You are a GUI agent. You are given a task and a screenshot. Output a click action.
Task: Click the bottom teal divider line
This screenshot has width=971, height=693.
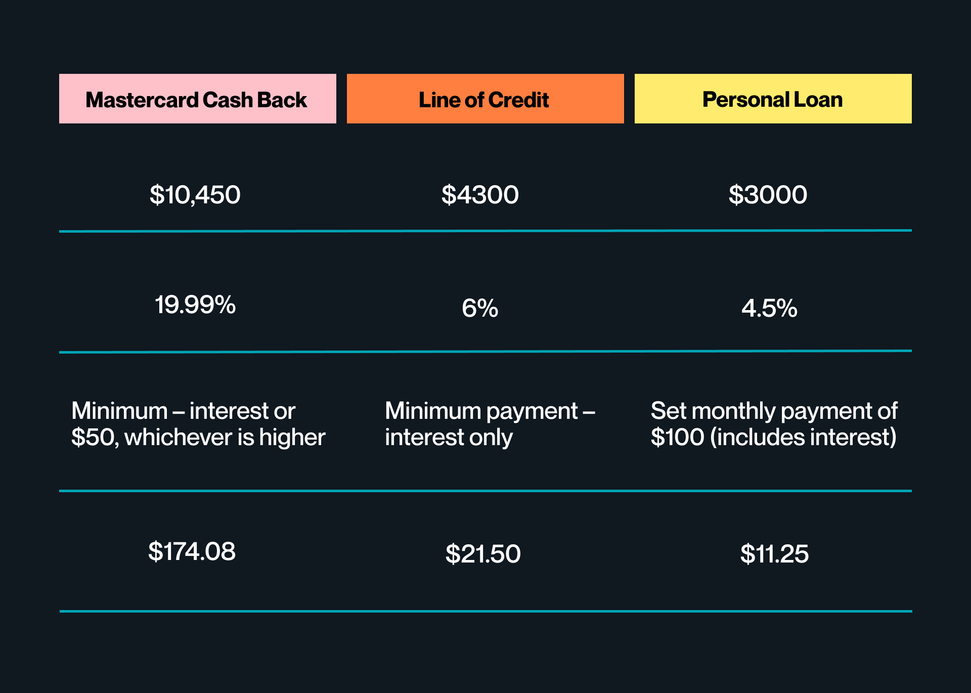click(485, 611)
